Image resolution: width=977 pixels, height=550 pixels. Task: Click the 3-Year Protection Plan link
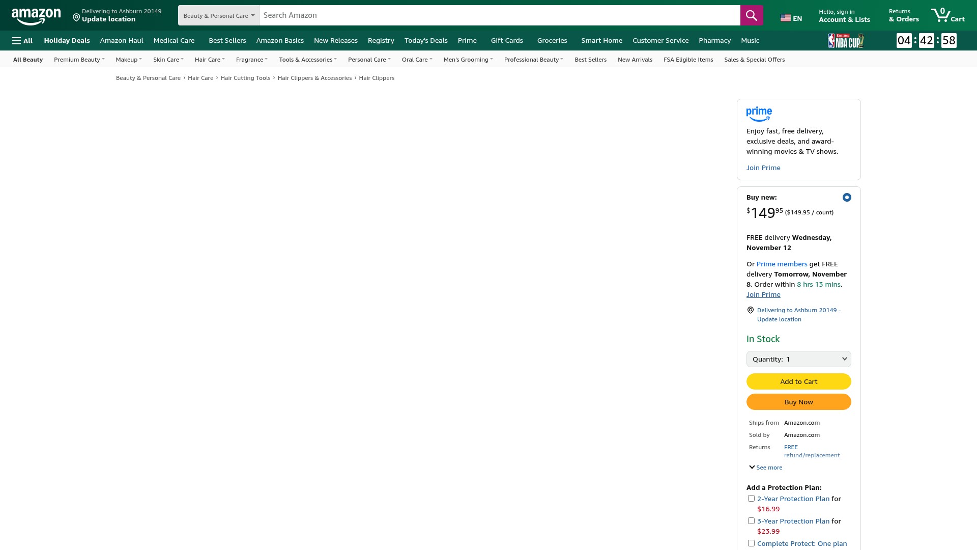(x=793, y=521)
